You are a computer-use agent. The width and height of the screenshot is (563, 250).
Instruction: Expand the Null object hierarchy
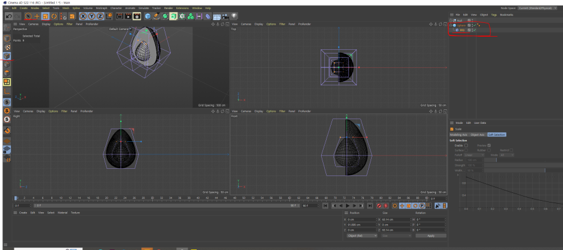451,21
